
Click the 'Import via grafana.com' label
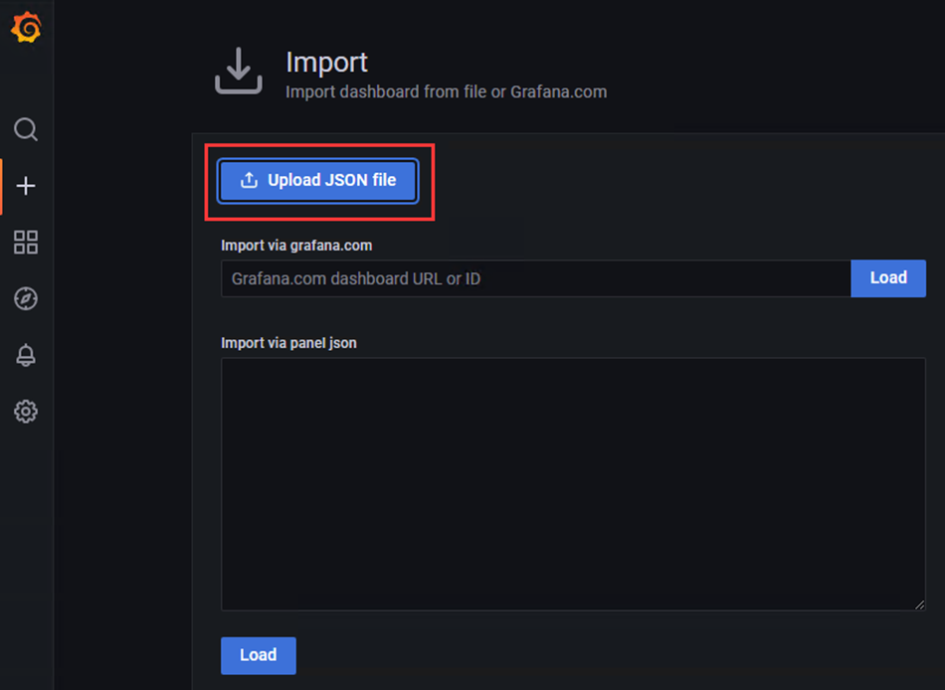pos(296,246)
